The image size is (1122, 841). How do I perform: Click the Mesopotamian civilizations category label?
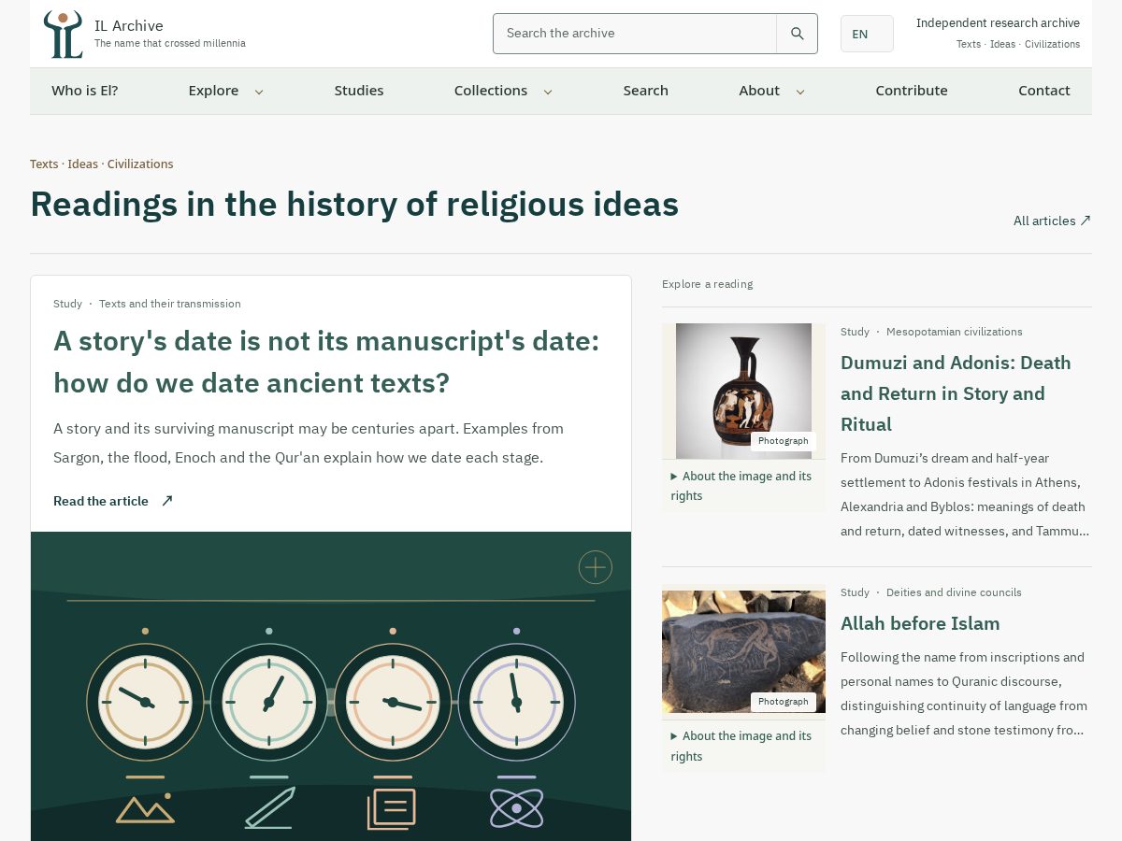tap(955, 332)
